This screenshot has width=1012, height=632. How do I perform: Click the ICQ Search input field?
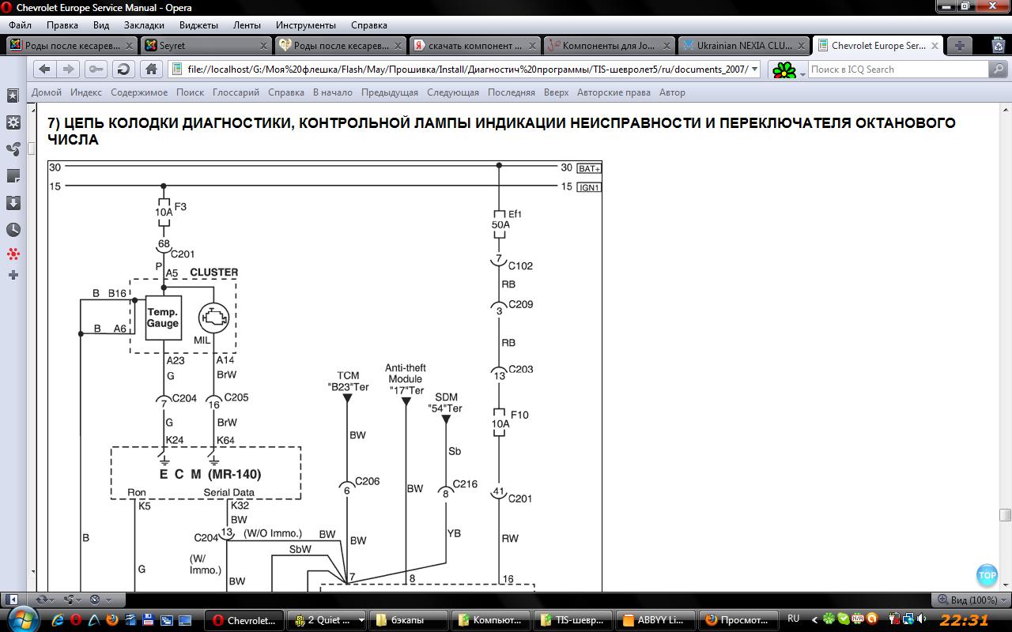click(897, 70)
